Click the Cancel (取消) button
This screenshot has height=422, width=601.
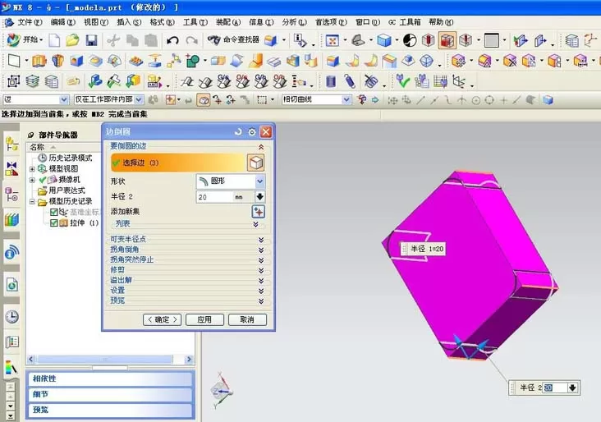(247, 319)
